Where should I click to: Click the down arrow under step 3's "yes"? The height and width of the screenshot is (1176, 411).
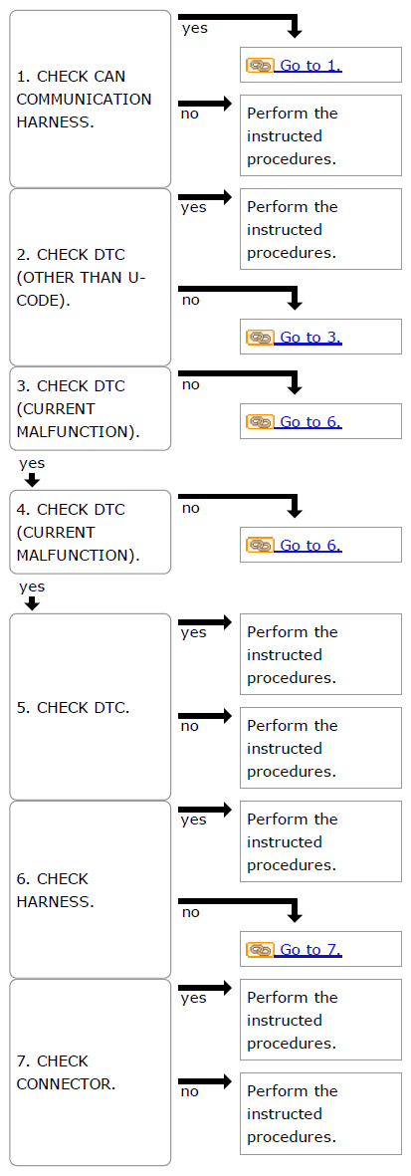coord(32,480)
